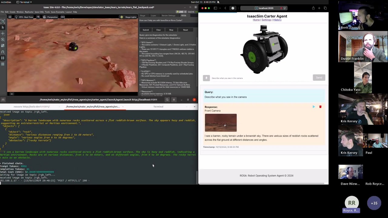
Task: Open the Layout menu
Action: (x=69, y=12)
